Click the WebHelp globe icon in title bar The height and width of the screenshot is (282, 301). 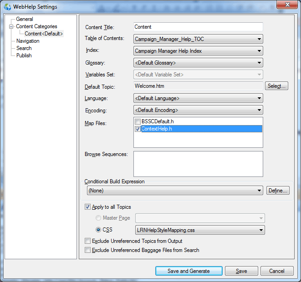click(7, 7)
